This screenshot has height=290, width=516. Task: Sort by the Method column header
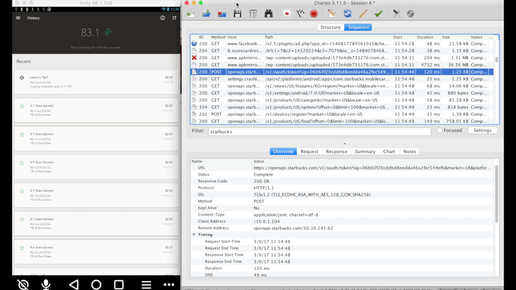[218, 37]
